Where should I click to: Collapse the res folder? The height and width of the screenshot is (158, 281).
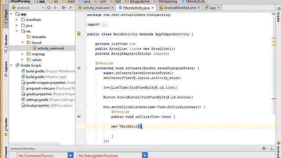pos(17,31)
